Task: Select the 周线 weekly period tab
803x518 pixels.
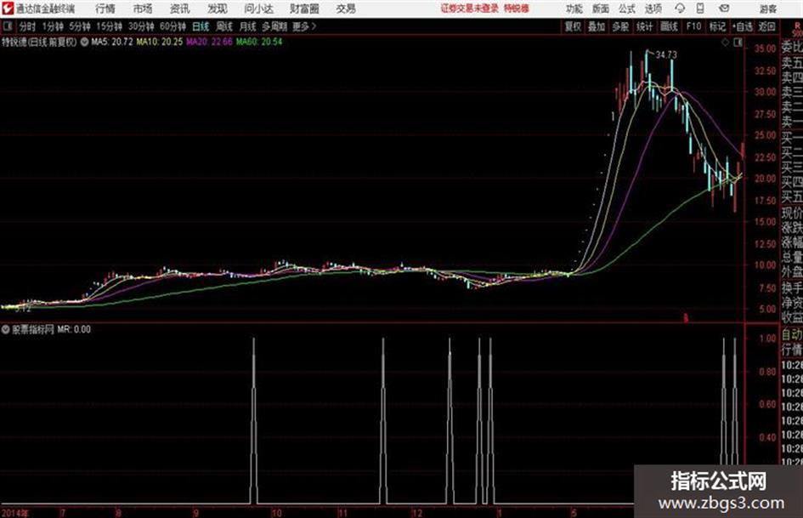Action: 224,26
